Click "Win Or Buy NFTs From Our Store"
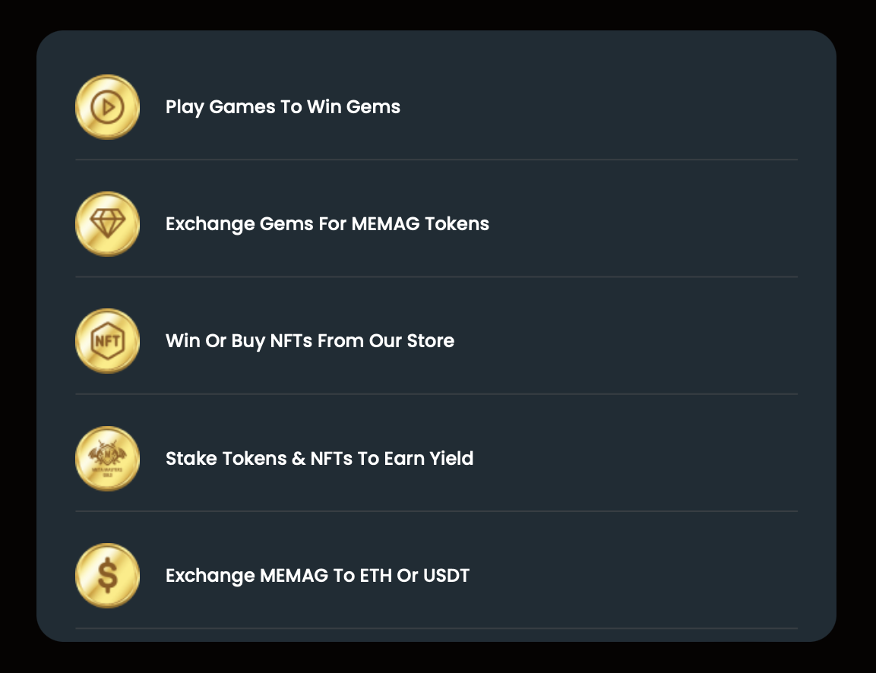Image resolution: width=876 pixels, height=673 pixels. pos(310,341)
